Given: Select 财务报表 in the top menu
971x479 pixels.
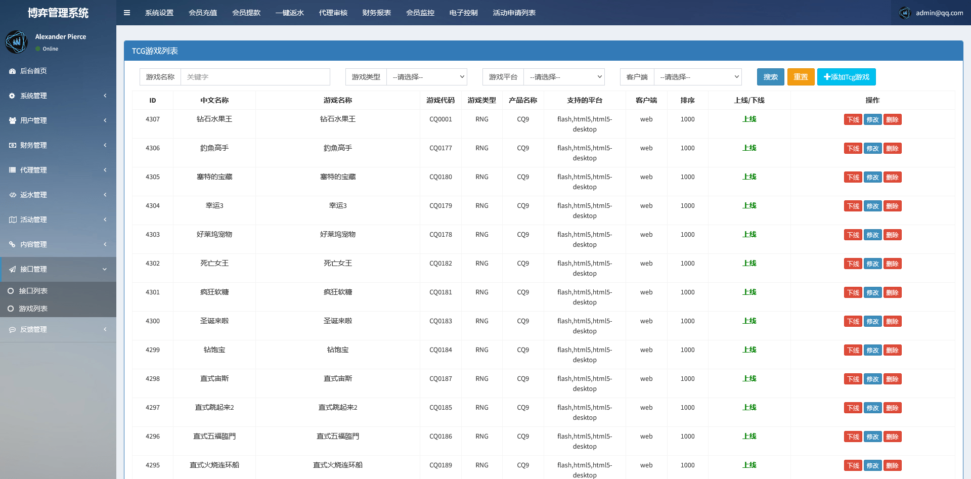Looking at the screenshot, I should [x=377, y=13].
